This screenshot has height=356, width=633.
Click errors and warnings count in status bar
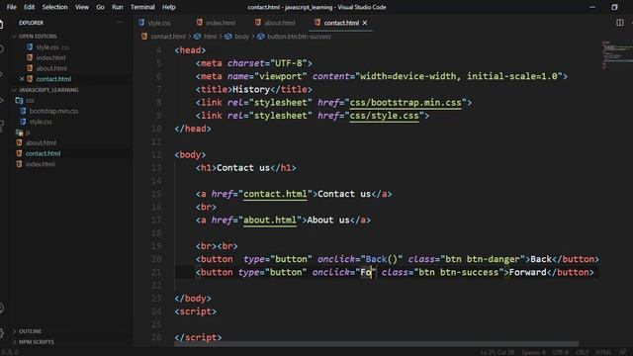pos(10,352)
